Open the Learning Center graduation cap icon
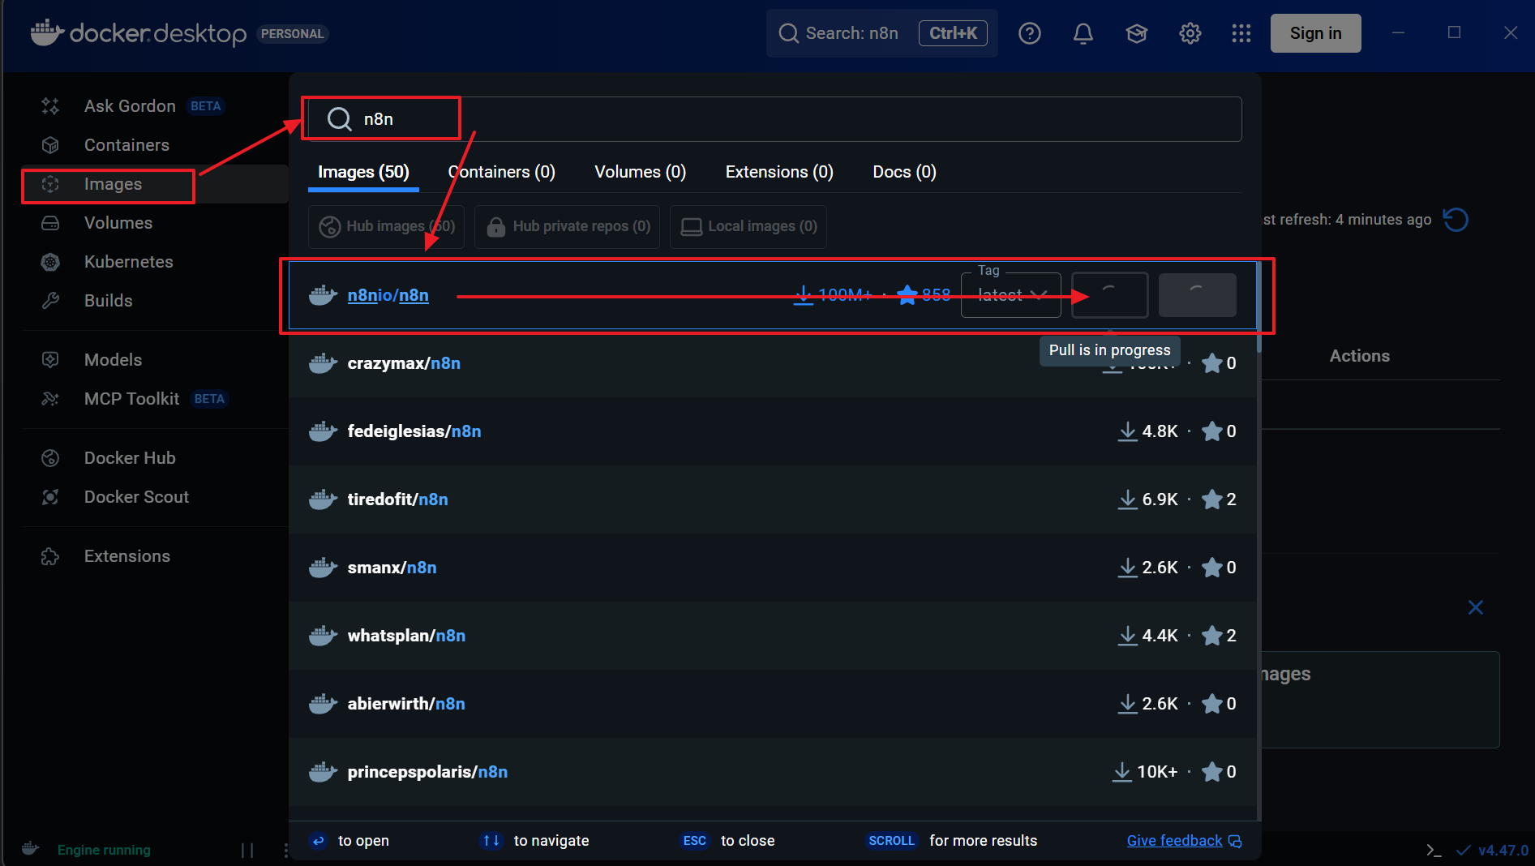The width and height of the screenshot is (1535, 866). click(x=1136, y=33)
